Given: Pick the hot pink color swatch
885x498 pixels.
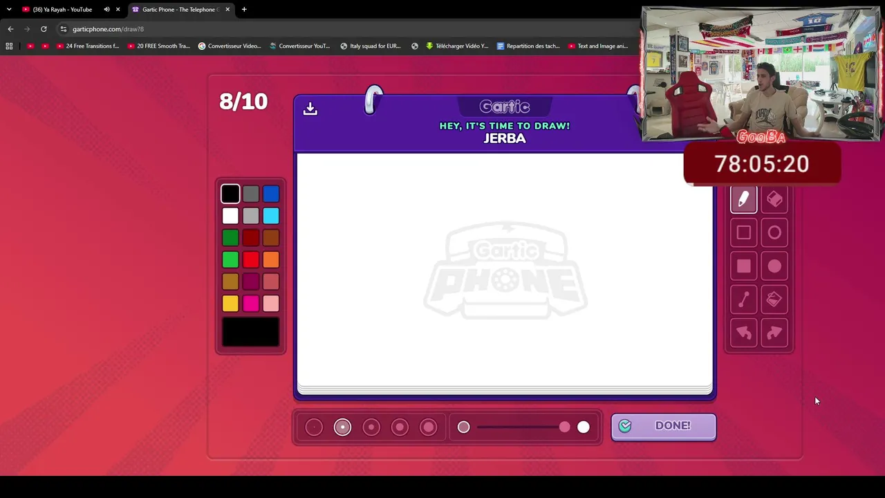Looking at the screenshot, I should [x=251, y=304].
